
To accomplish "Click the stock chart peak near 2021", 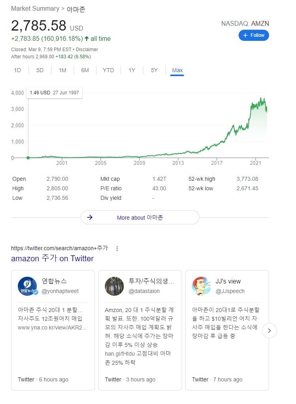I will click(261, 98).
